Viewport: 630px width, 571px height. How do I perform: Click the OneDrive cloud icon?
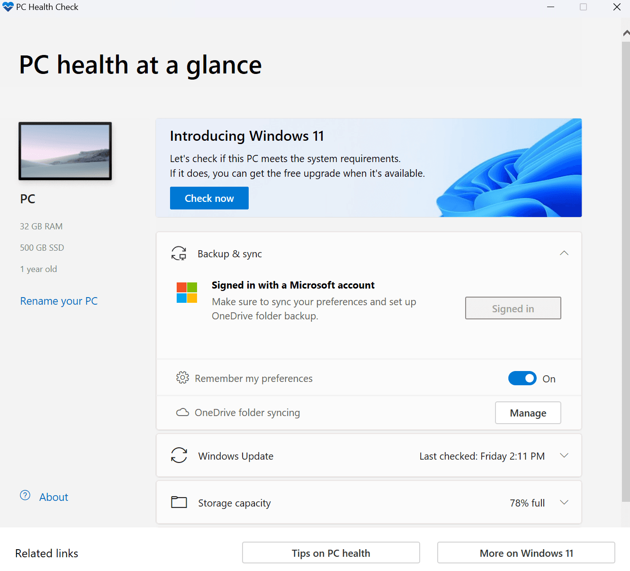(x=182, y=412)
